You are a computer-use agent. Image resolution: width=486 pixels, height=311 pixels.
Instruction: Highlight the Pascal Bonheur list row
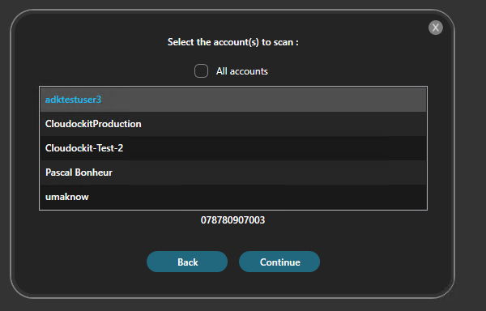click(233, 173)
